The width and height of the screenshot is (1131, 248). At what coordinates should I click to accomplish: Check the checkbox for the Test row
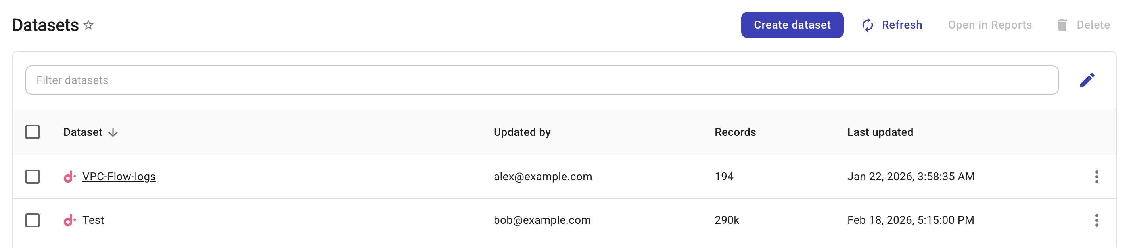point(33,220)
